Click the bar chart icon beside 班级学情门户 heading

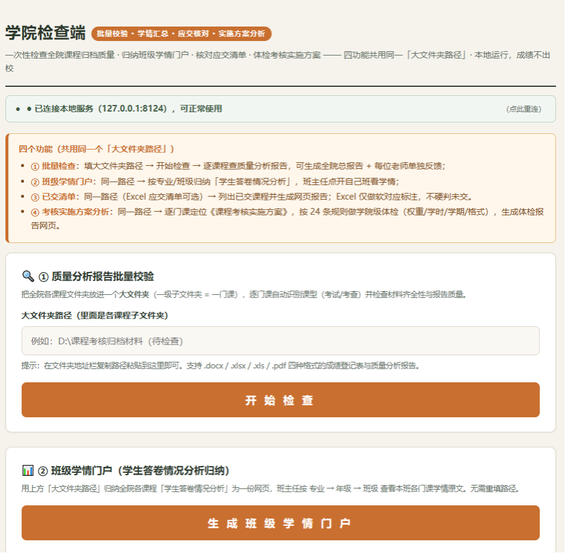28,470
